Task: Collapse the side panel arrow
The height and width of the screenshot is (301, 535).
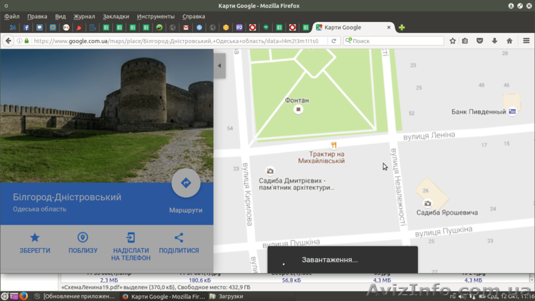Action: coord(220,66)
